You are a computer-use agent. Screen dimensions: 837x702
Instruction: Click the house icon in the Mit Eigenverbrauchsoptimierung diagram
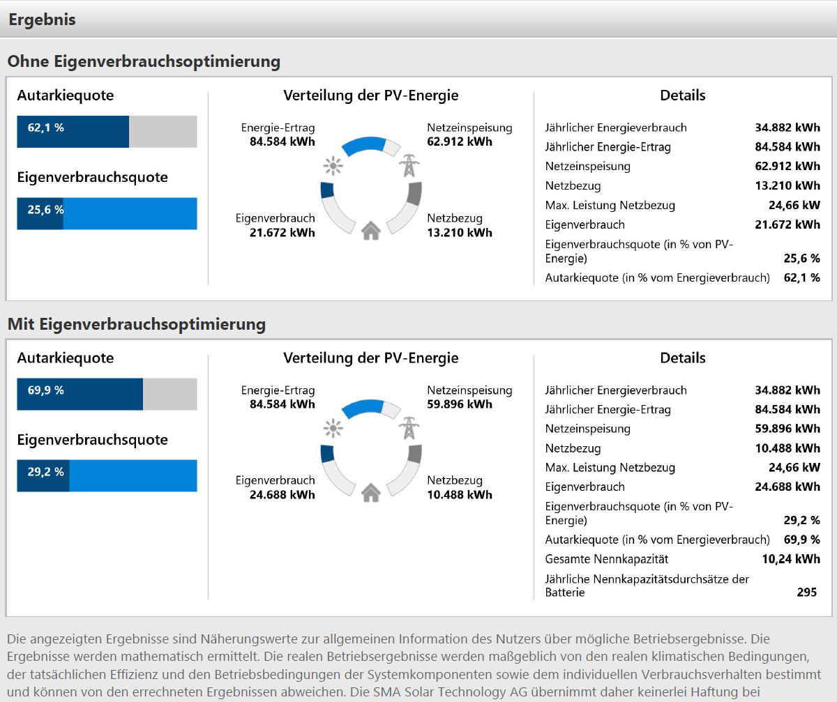[371, 492]
